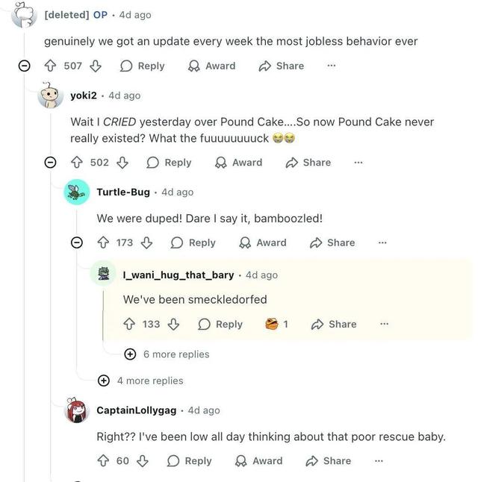Collapse Turtle-Bug's comment thread
This screenshot has height=482, width=478.
77,242
